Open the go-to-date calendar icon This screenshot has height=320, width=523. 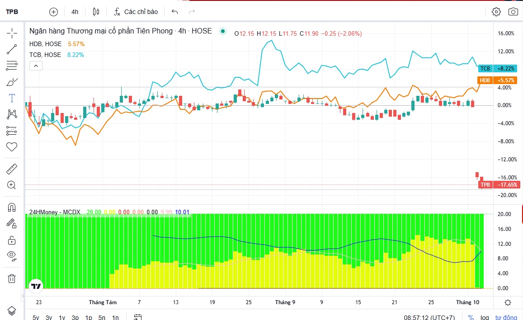(138, 317)
